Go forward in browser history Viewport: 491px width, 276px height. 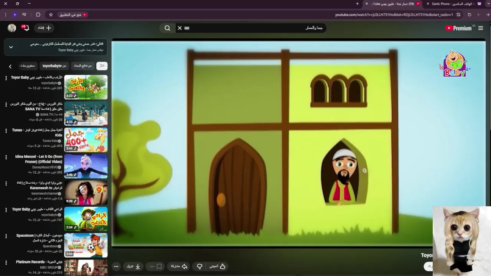point(479,15)
